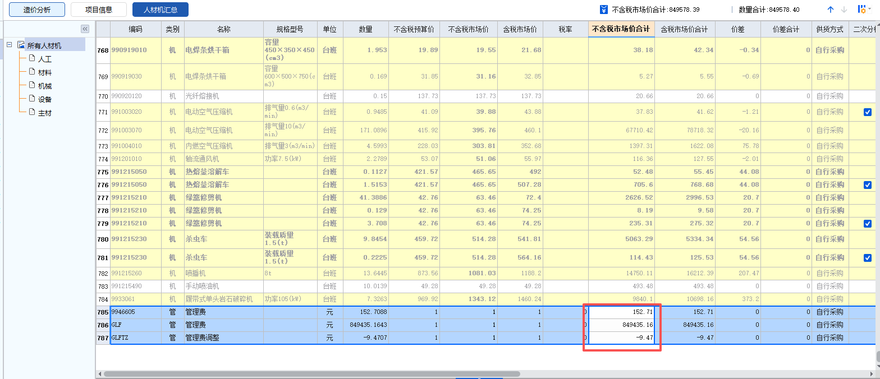Click the horizontal scrollbar left arrow
This screenshot has height=379, width=880.
coord(99,374)
